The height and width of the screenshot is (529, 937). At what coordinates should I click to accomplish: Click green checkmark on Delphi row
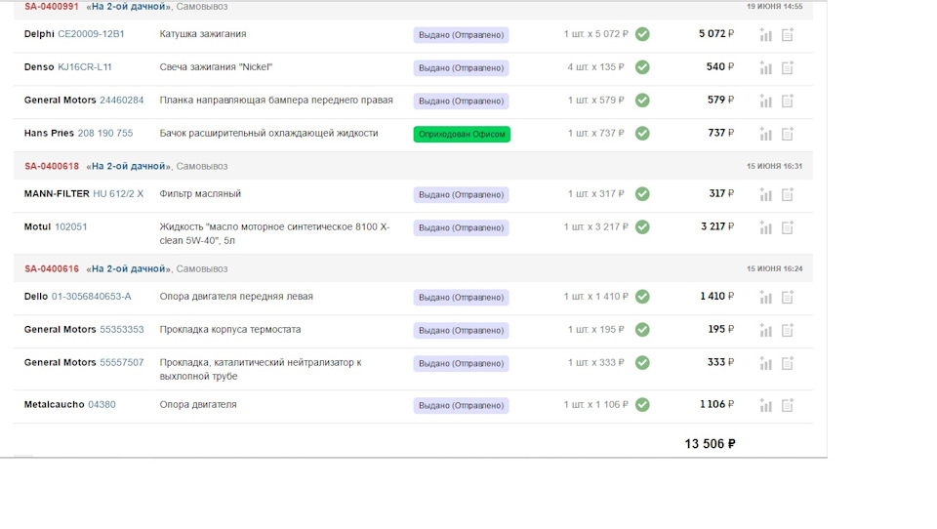coord(642,34)
